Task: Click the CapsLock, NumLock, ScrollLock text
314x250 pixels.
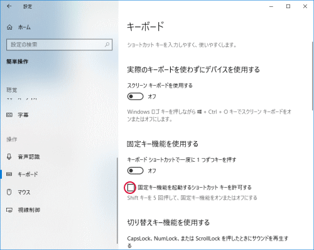Action: [x=208, y=242]
